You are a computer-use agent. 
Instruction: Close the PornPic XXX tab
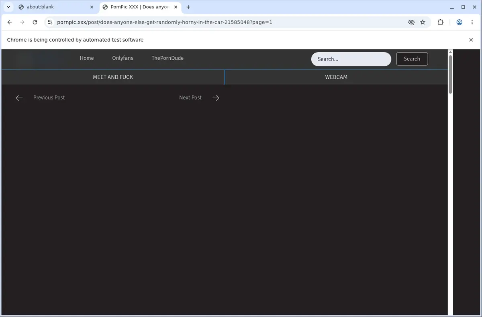[176, 7]
